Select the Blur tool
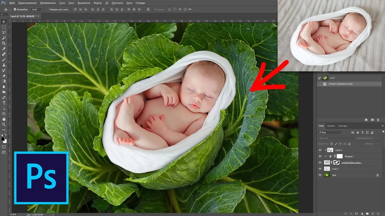The image size is (385, 216). click(x=4, y=87)
